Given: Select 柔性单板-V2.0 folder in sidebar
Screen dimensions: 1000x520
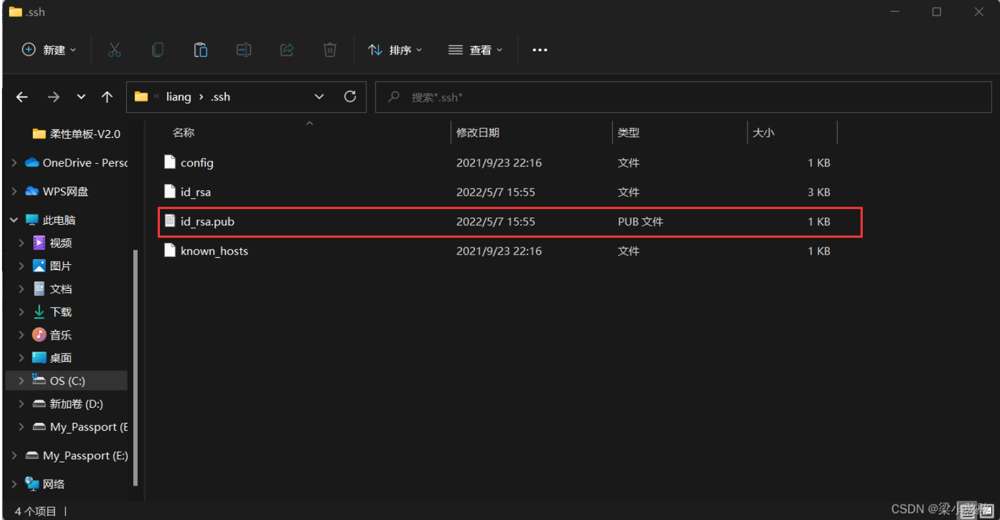Looking at the screenshot, I should [76, 134].
